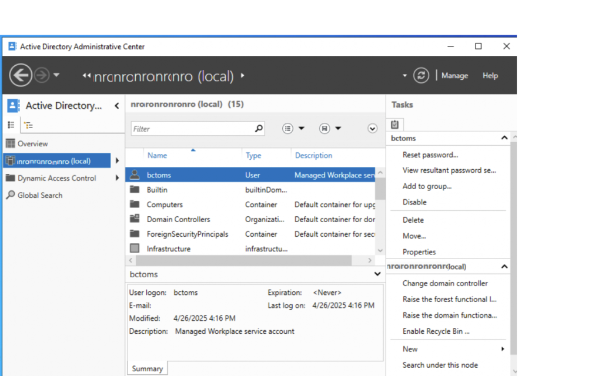This screenshot has height=376, width=602.
Task: Collapse the bctoms preview details pane
Action: [x=377, y=274]
